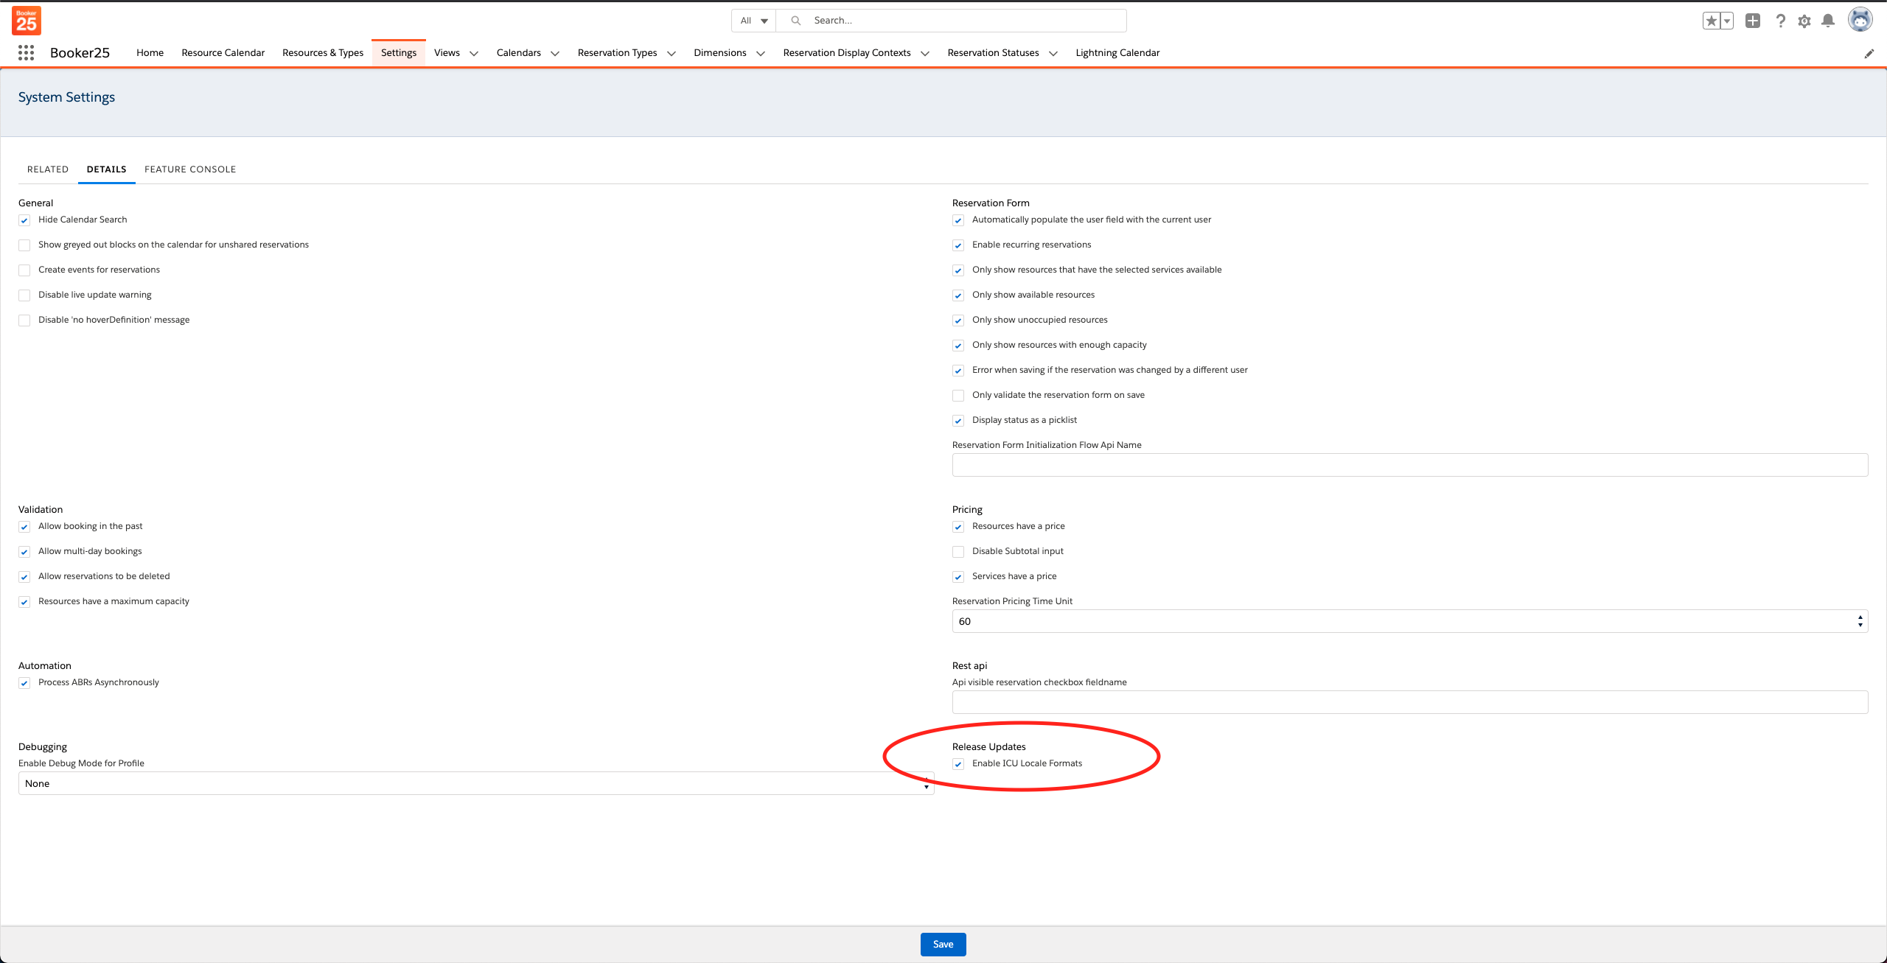Click the Global Actions plus icon
Viewport: 1887px width, 963px height.
tap(1753, 21)
